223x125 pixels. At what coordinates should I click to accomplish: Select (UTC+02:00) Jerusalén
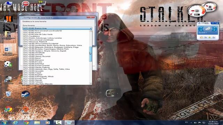pos(33,71)
